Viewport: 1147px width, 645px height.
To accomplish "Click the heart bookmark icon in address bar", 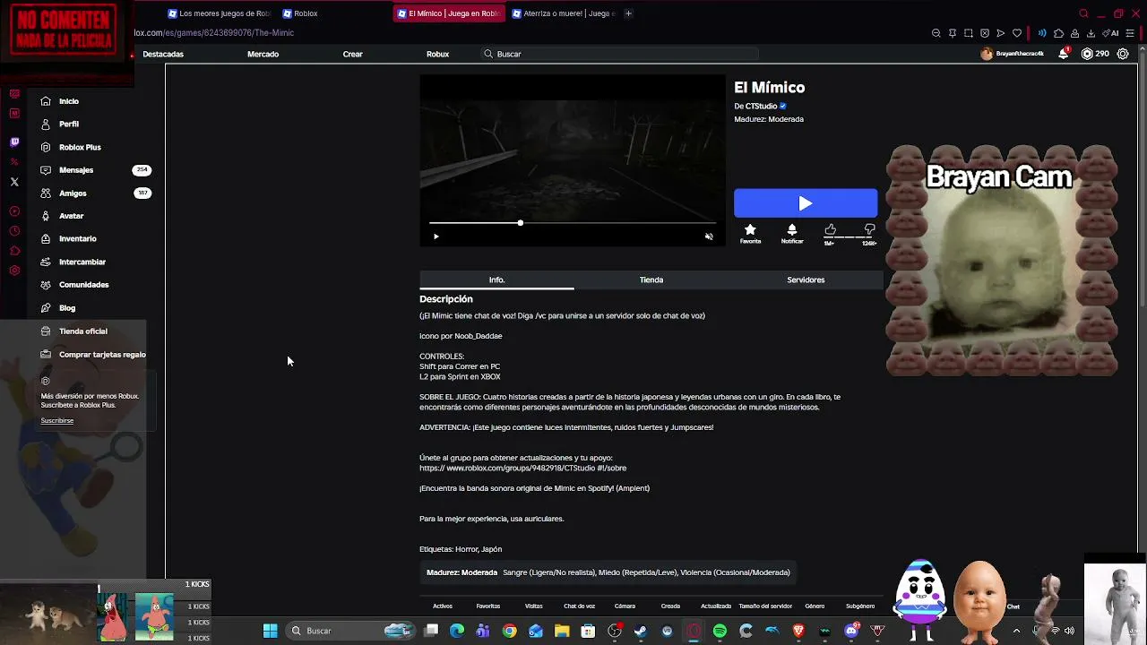I will pyautogui.click(x=1017, y=33).
